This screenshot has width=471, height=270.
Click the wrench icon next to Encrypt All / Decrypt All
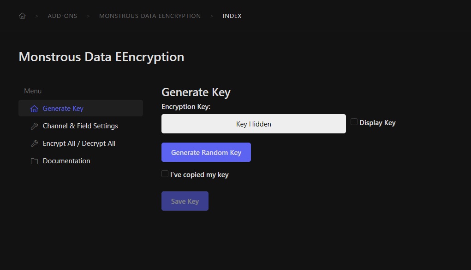[x=34, y=143]
